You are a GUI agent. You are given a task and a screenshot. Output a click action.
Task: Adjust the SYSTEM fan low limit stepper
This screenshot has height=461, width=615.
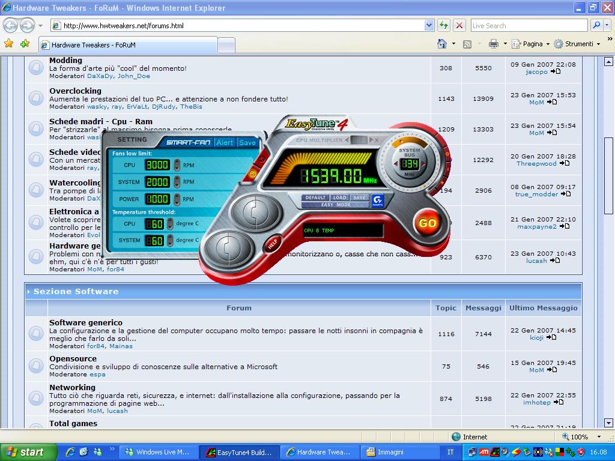(177, 182)
